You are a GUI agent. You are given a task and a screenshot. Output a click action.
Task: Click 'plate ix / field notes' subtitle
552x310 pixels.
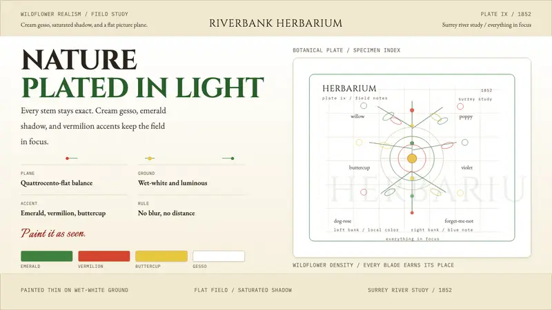point(355,98)
